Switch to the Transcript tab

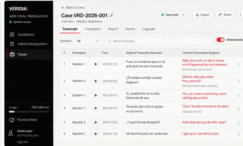click(70, 29)
